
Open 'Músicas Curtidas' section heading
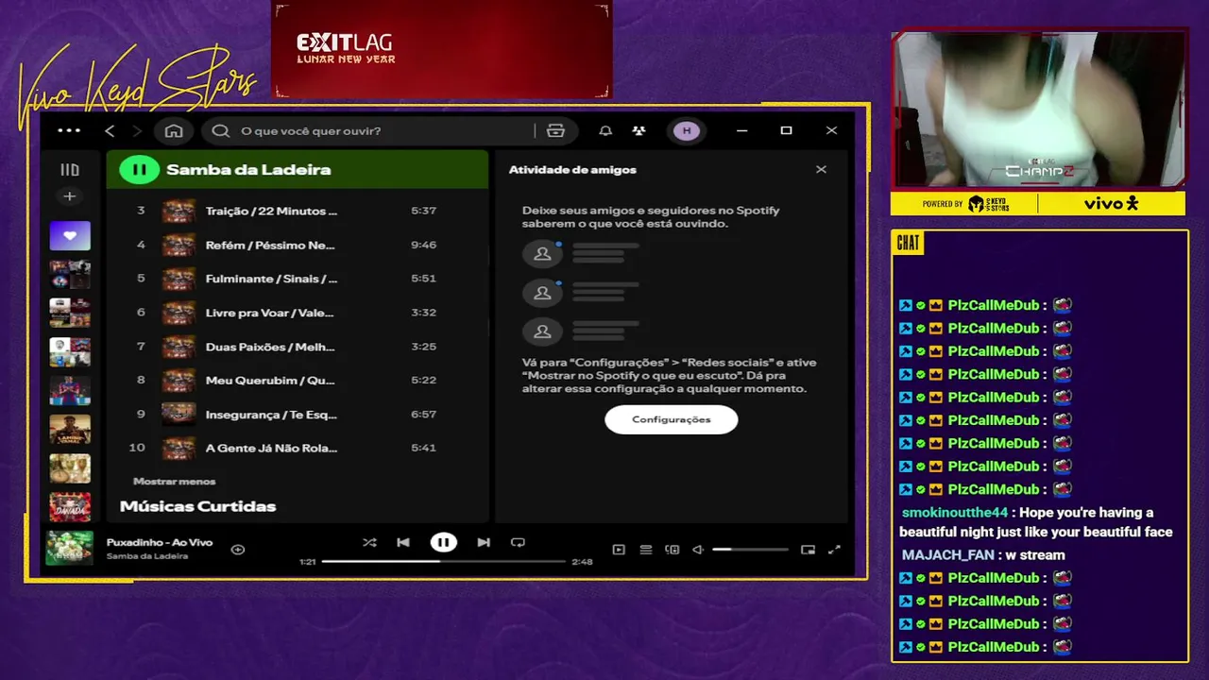pos(197,506)
